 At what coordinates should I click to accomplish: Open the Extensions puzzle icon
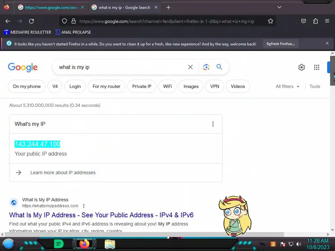point(315,21)
